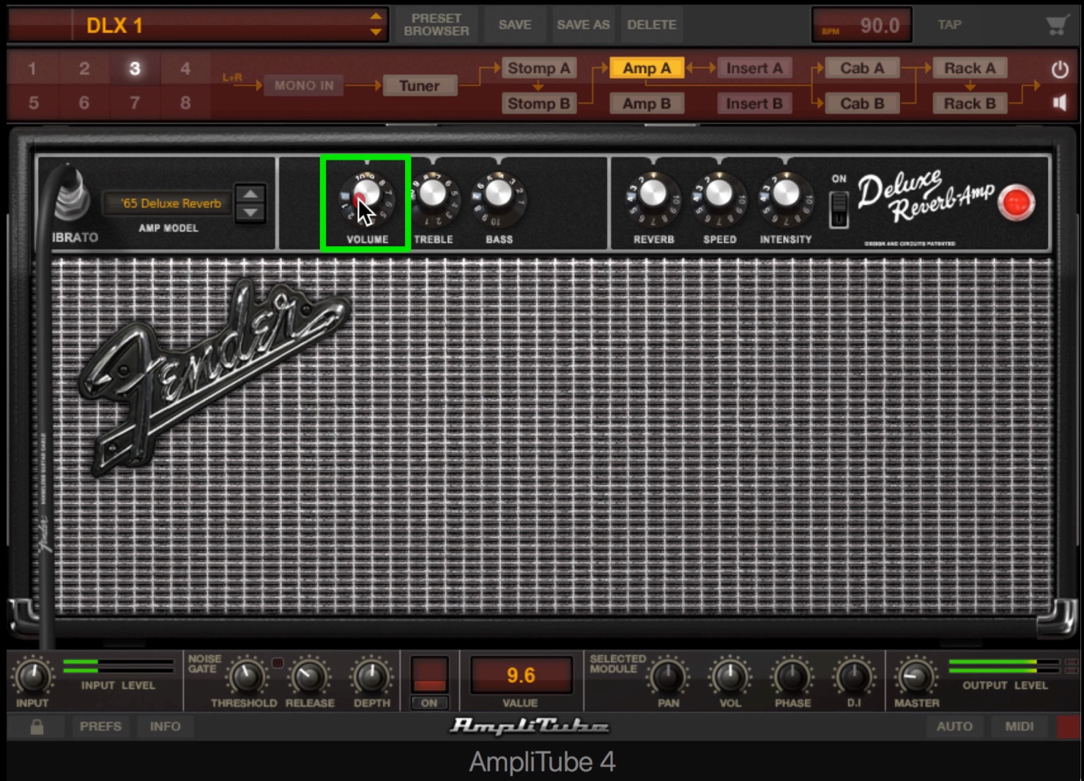Image resolution: width=1084 pixels, height=781 pixels.
Task: Click the shopping cart store icon
Action: pos(1056,26)
